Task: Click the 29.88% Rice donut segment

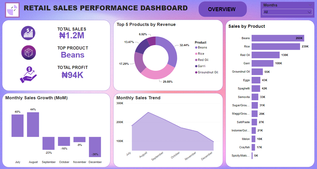Action: (158, 74)
